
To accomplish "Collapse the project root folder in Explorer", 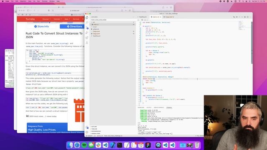I will [x=113, y=20].
